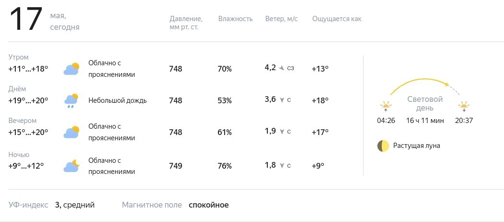This screenshot has height=222, width=504.
Task: Click the Давление column header
Action: point(186,23)
